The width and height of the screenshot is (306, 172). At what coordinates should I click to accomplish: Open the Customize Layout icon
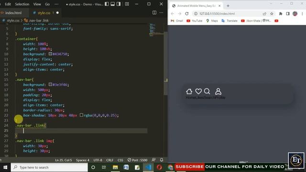[127, 4]
